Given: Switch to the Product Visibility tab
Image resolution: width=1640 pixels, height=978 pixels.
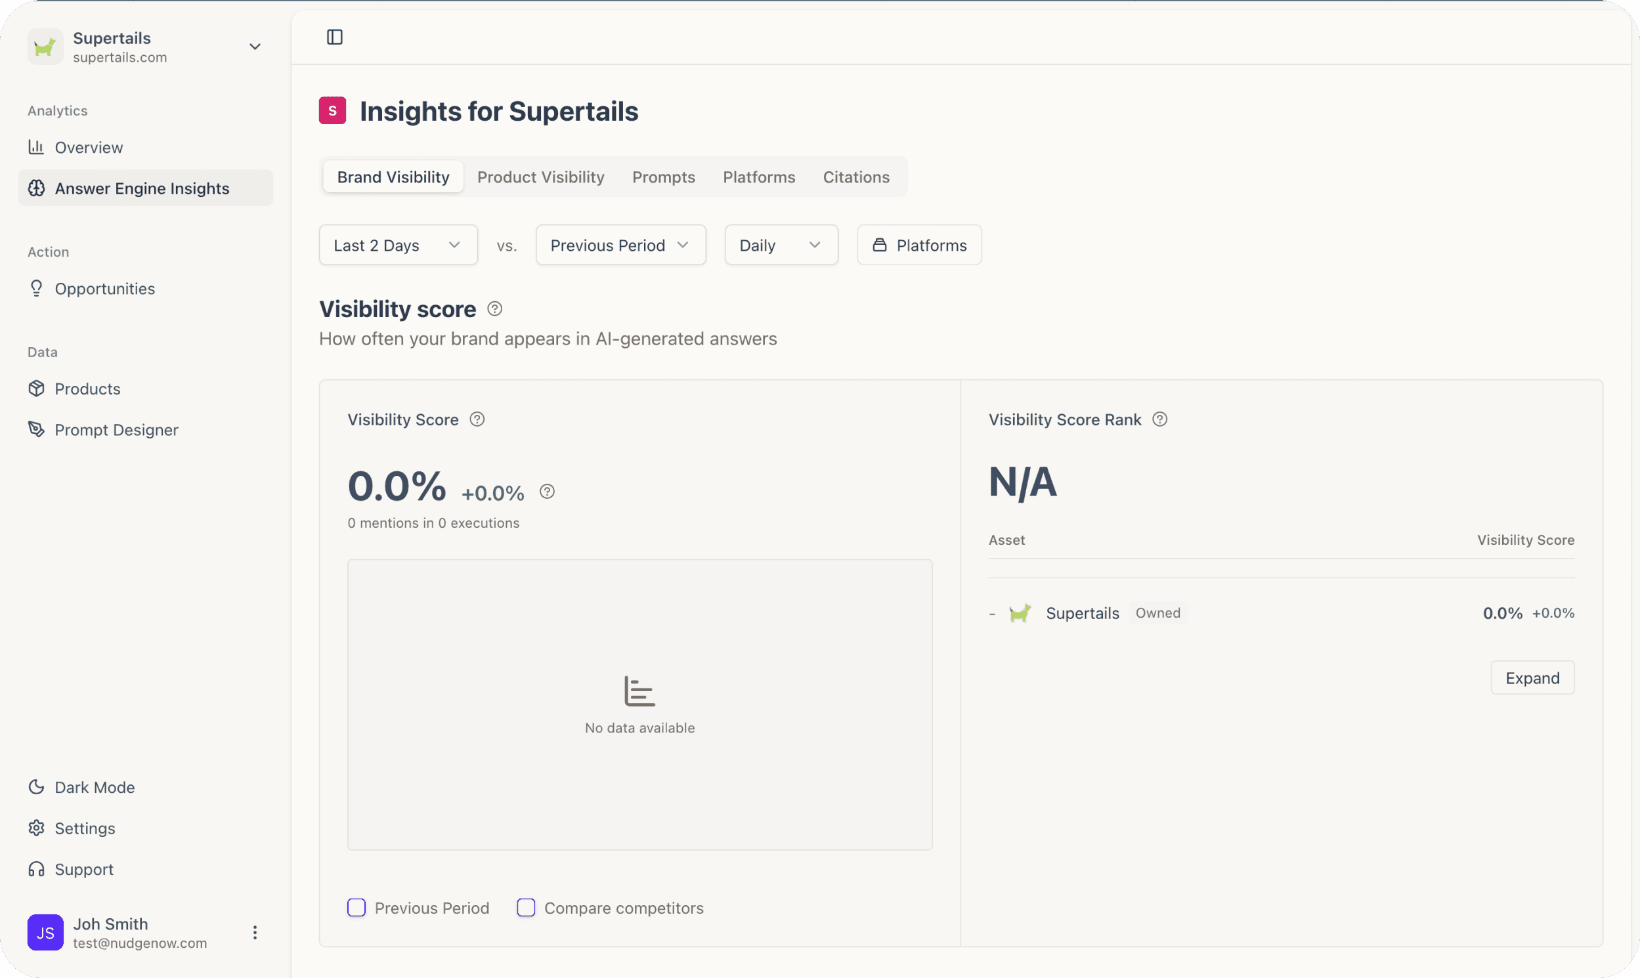Looking at the screenshot, I should (540, 177).
